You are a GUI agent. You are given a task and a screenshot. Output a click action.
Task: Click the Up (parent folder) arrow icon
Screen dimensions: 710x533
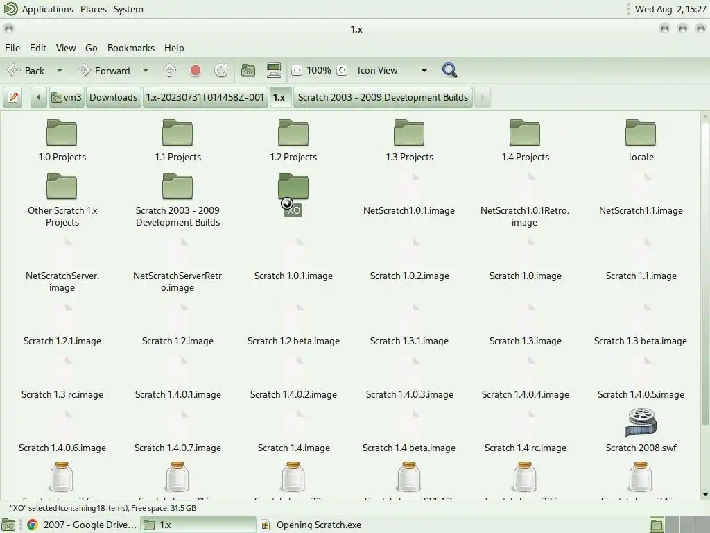pos(169,70)
